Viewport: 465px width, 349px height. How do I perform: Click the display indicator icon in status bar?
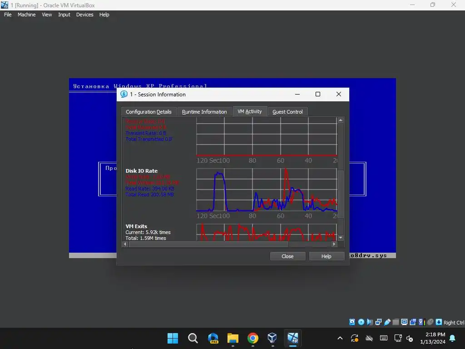tap(404, 322)
